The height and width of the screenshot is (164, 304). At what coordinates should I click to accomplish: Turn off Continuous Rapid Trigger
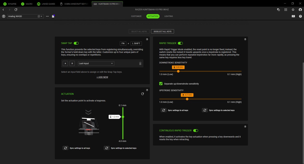(x=196, y=131)
